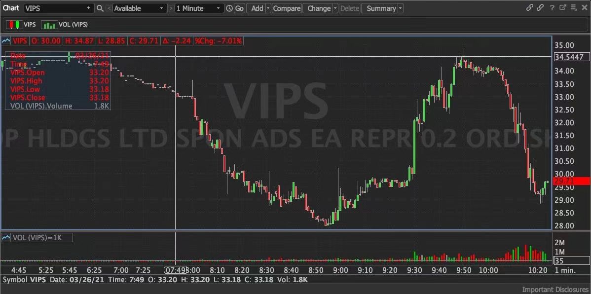
Task: Click the 2M volume axis label
Action: 559,242
